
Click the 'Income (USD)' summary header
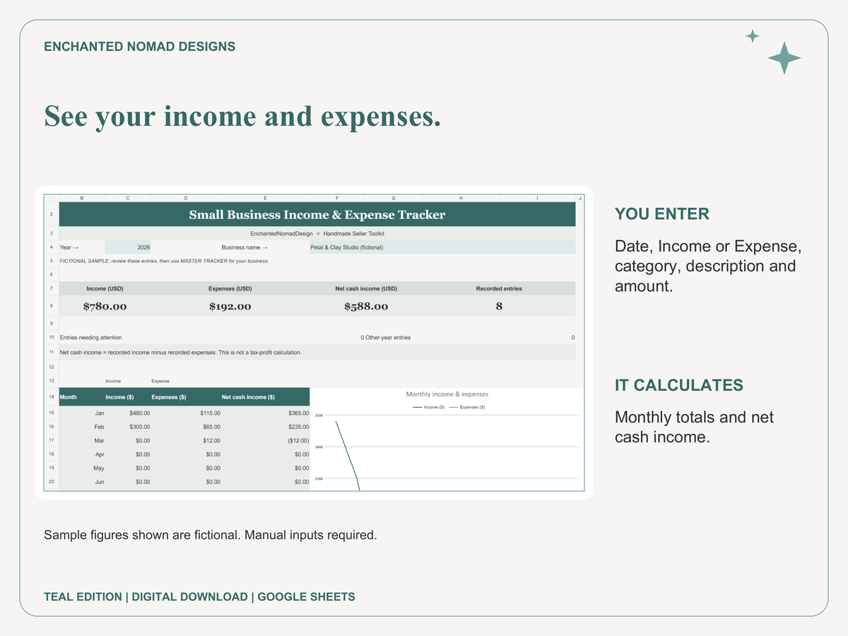tap(105, 288)
